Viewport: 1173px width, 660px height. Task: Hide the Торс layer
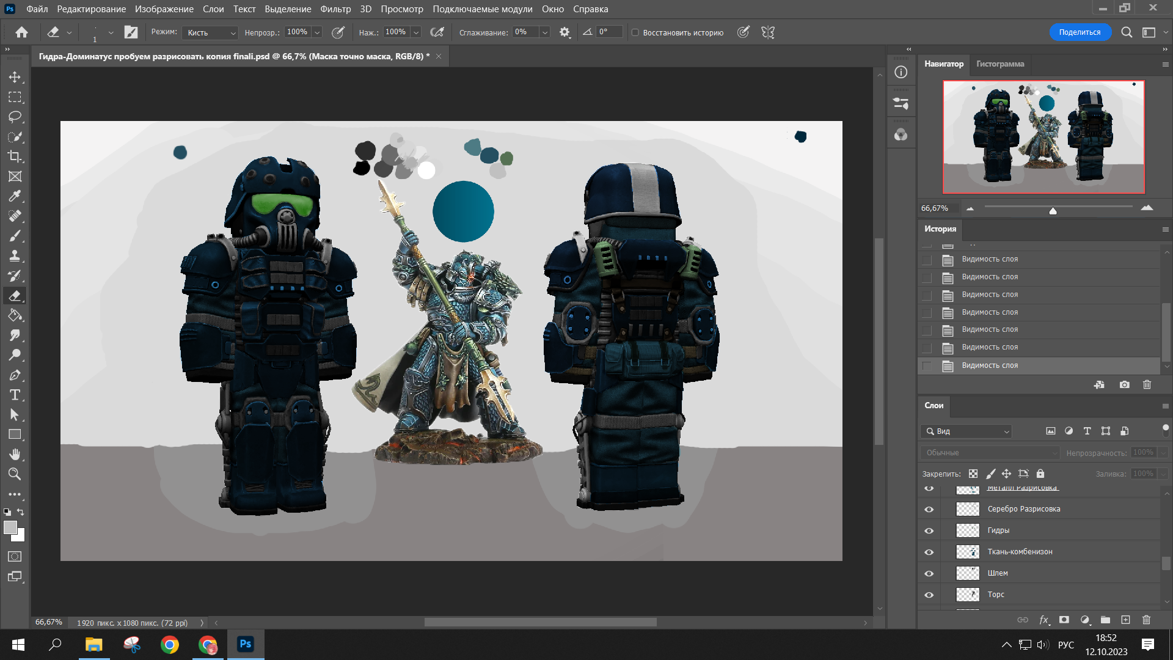coord(929,595)
